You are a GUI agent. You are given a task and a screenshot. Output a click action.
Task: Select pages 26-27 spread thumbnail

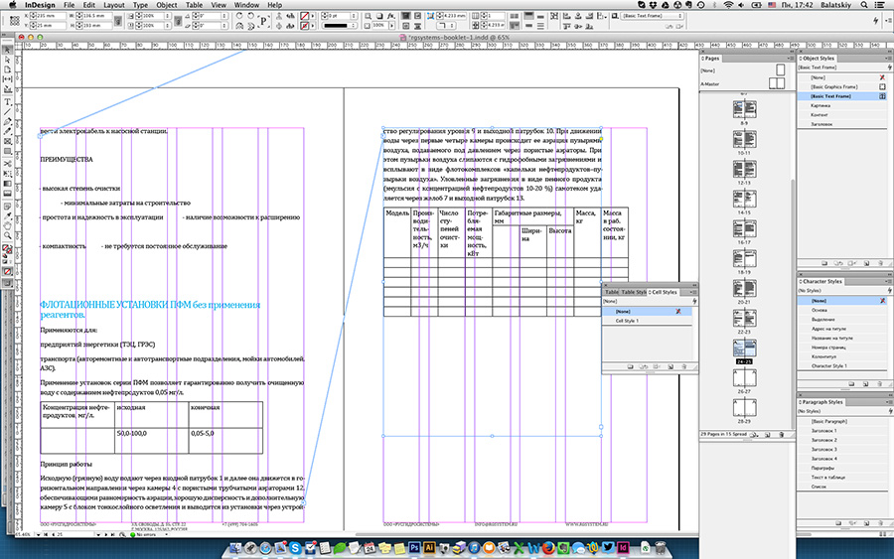744,378
